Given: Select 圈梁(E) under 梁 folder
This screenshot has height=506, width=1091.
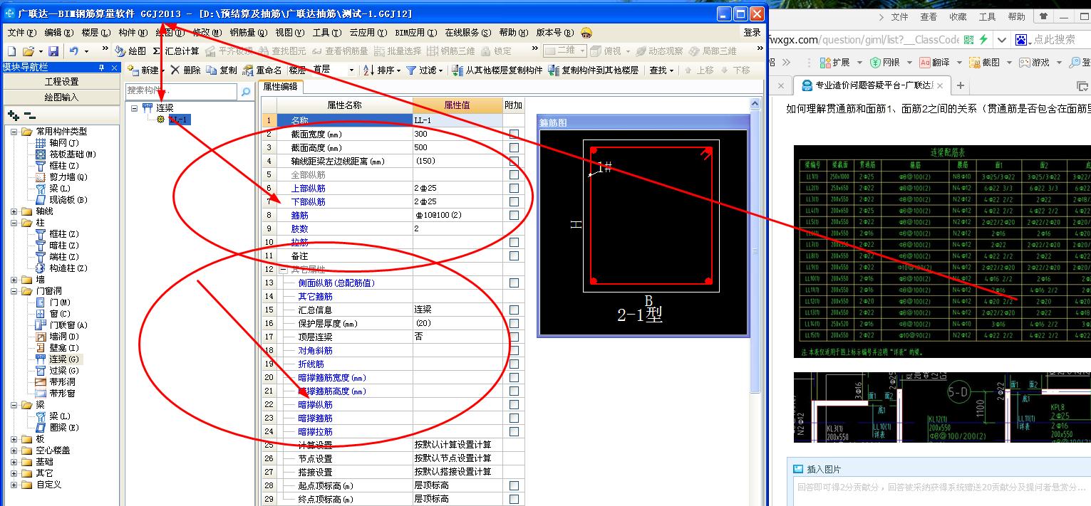Looking at the screenshot, I should [x=57, y=428].
